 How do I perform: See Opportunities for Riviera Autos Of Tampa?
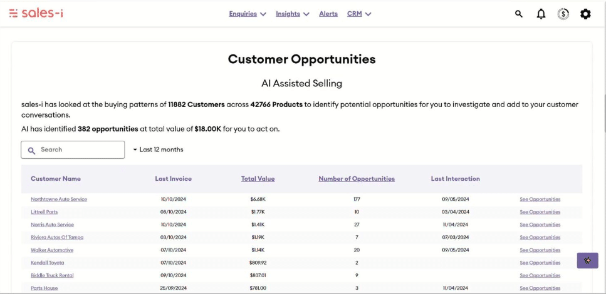point(540,237)
